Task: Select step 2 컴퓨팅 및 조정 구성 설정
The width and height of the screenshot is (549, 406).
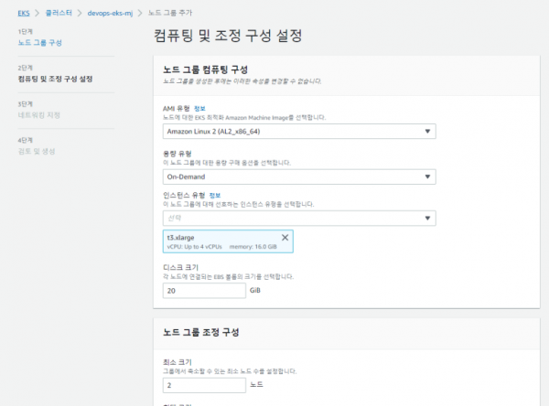Action: pos(55,79)
